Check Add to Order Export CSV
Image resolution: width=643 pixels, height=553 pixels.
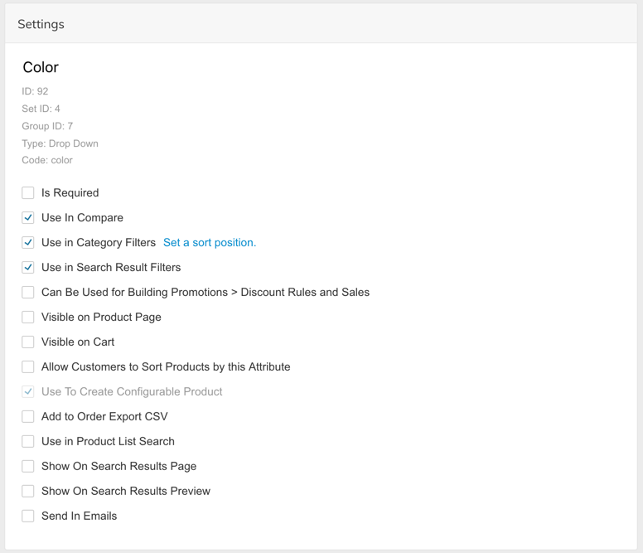28,416
